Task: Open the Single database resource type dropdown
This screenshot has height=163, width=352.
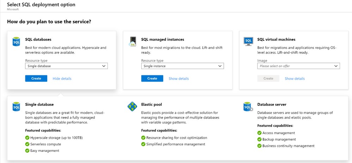Action: click(67, 66)
